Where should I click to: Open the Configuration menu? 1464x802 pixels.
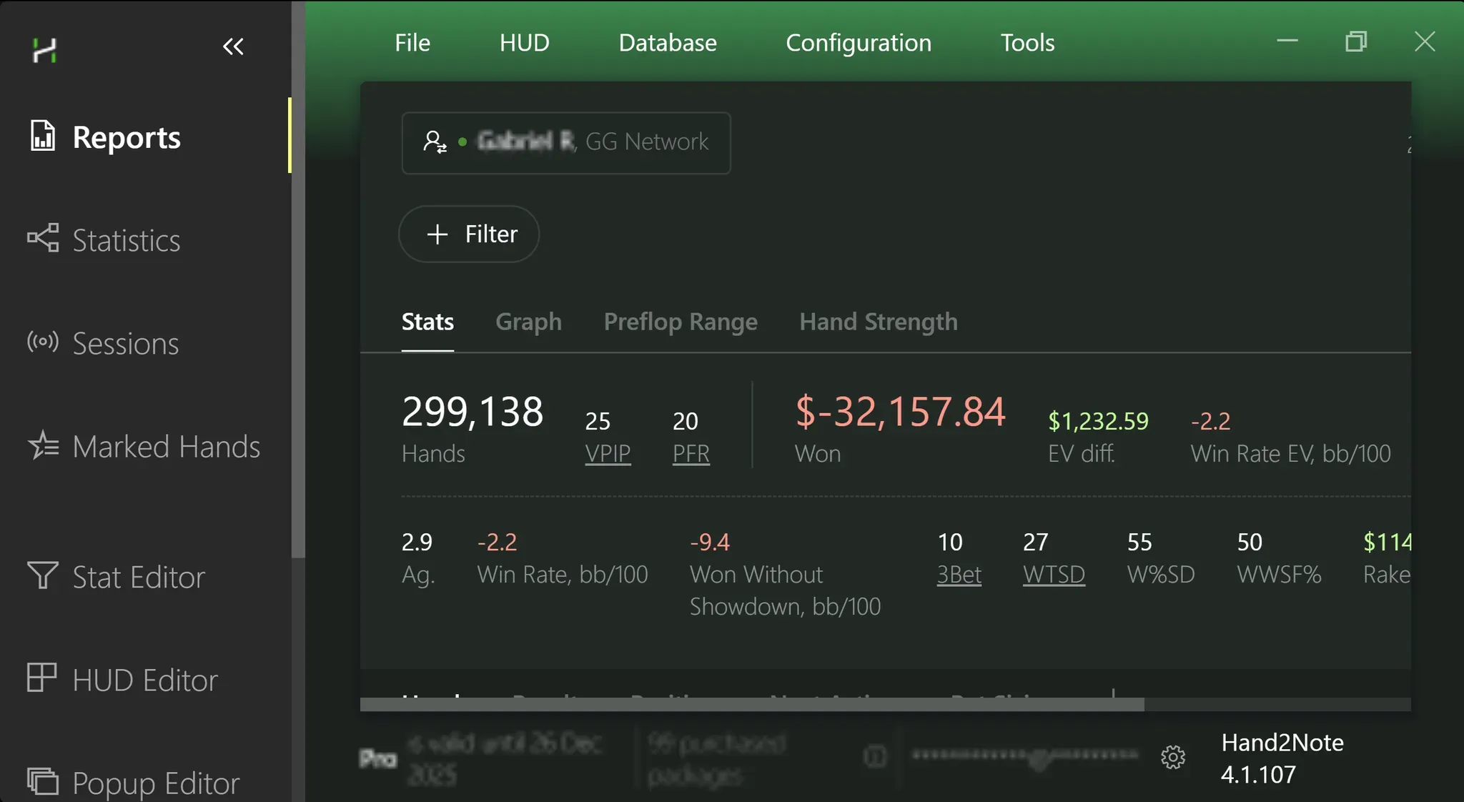pyautogui.click(x=858, y=43)
